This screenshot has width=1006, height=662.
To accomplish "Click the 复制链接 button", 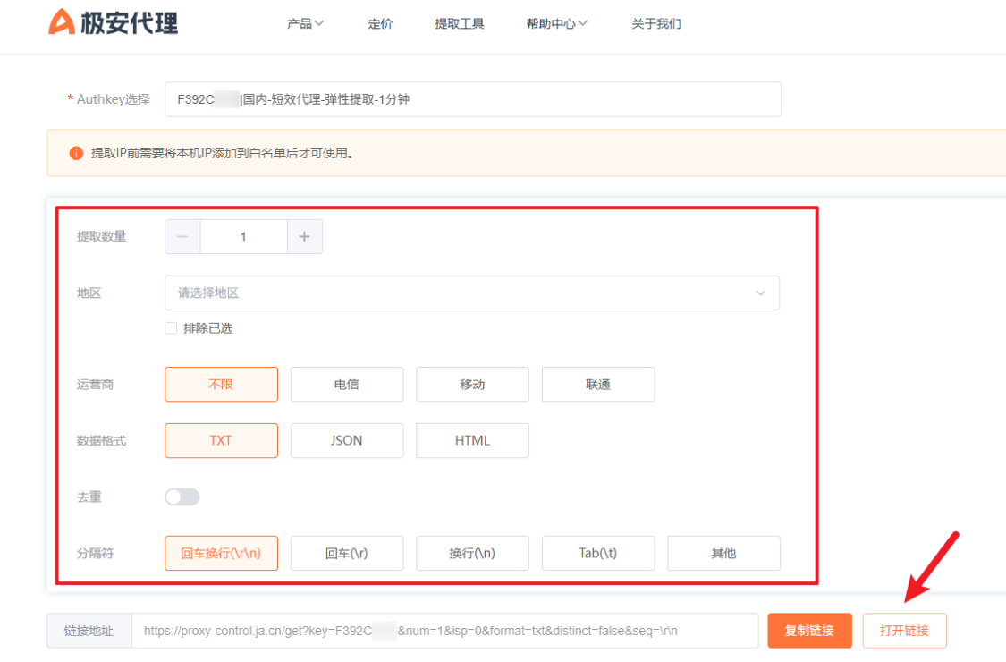I will [809, 631].
